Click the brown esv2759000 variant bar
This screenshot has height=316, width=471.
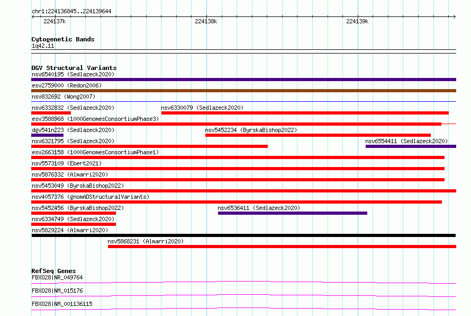point(243,91)
